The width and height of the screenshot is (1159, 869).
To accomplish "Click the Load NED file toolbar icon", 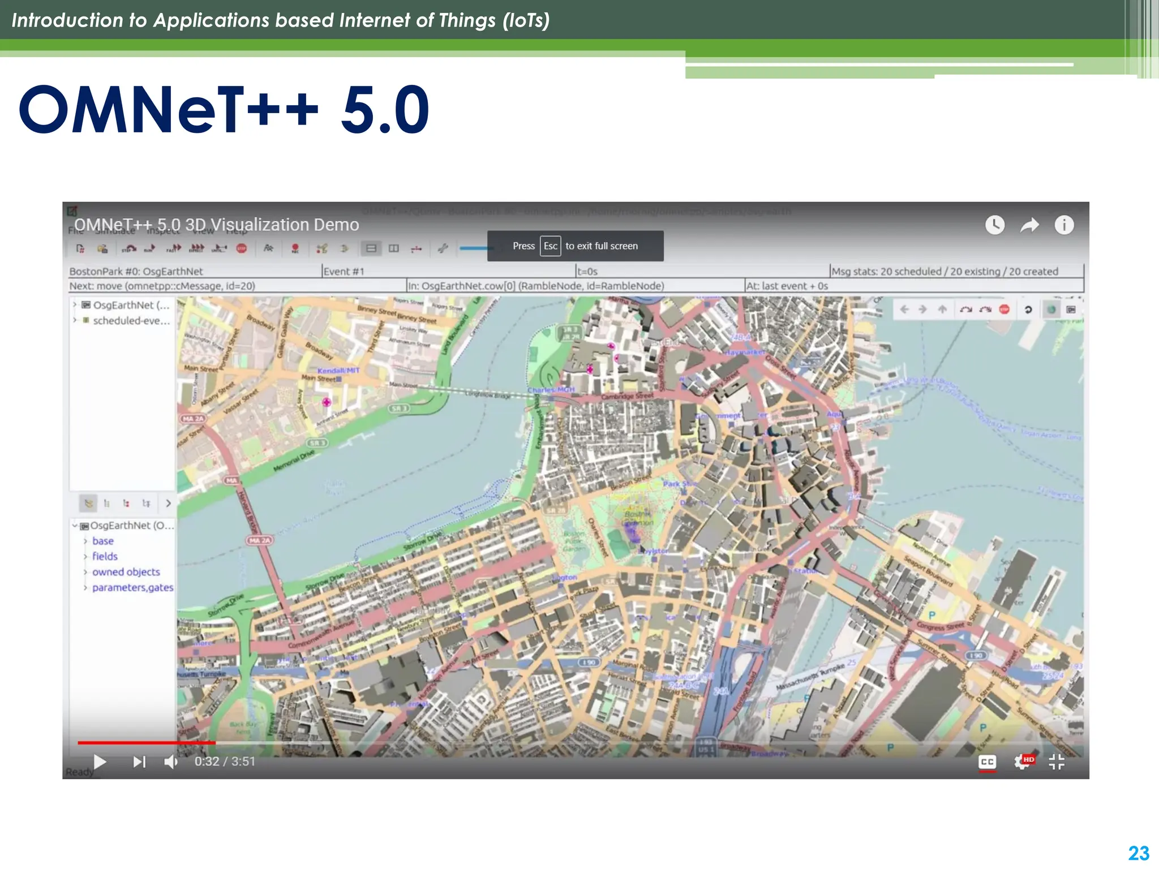I will [x=102, y=248].
